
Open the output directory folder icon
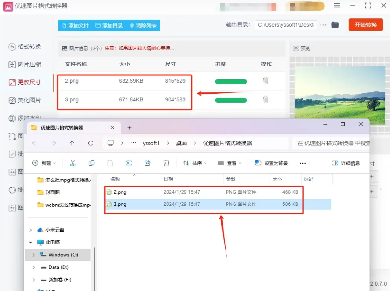click(335, 25)
